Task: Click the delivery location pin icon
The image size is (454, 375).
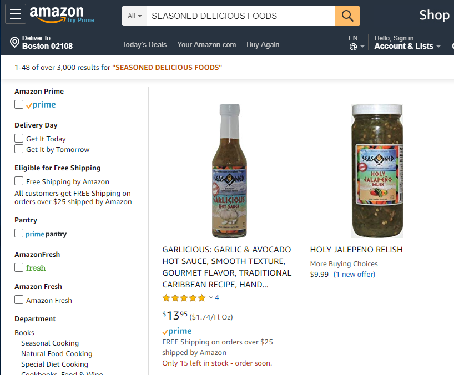Action: point(15,43)
